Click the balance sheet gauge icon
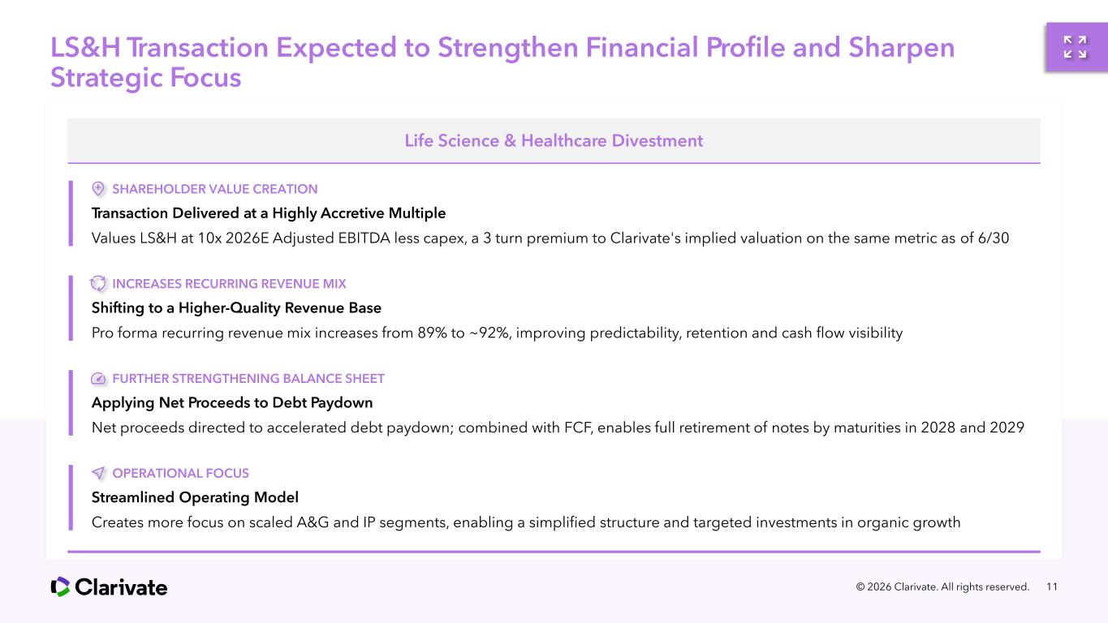Viewport: 1108px width, 623px height. tap(98, 379)
